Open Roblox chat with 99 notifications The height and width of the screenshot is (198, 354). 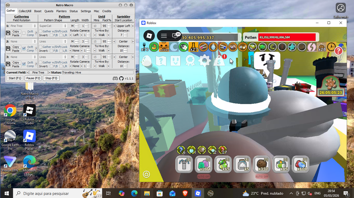pos(176,35)
